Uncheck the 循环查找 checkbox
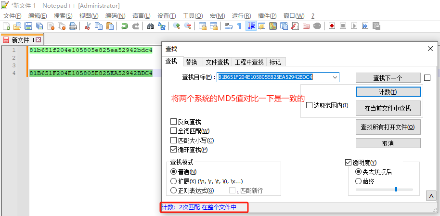This screenshot has width=440, height=216. point(173,150)
